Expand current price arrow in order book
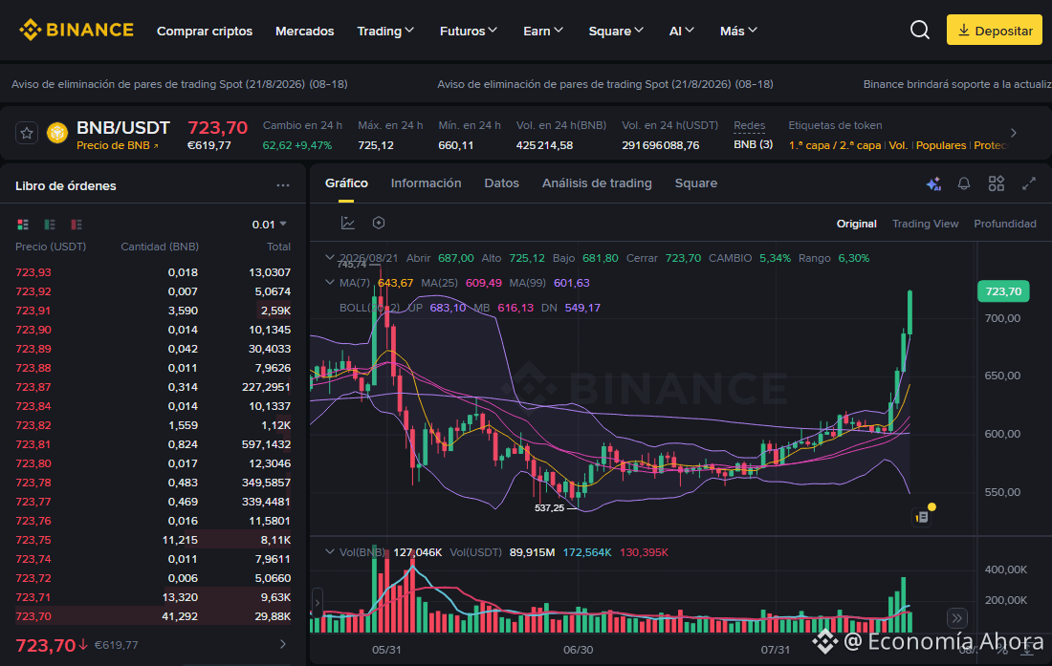 click(x=283, y=644)
